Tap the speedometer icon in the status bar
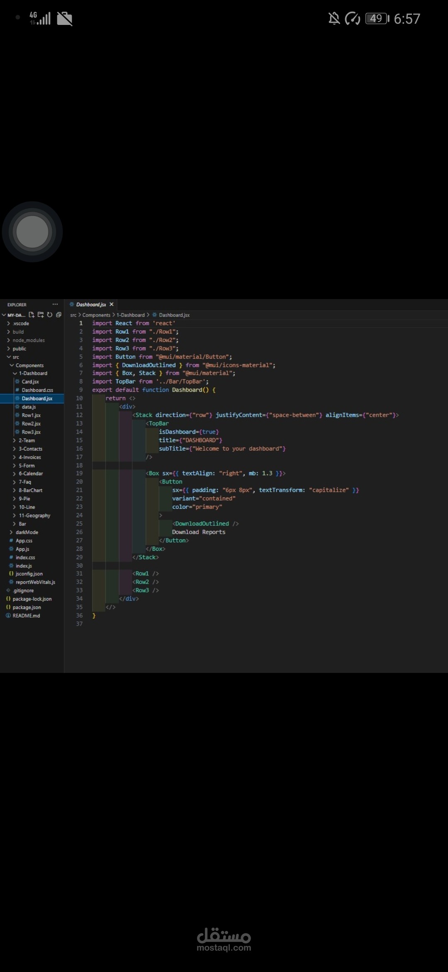This screenshot has height=972, width=448. (x=353, y=18)
